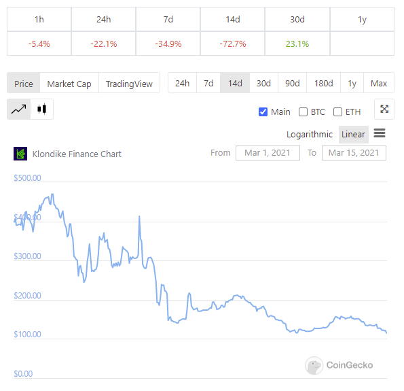Edit the To date Mar 15, 2021
The width and height of the screenshot is (404, 391).
pos(354,153)
